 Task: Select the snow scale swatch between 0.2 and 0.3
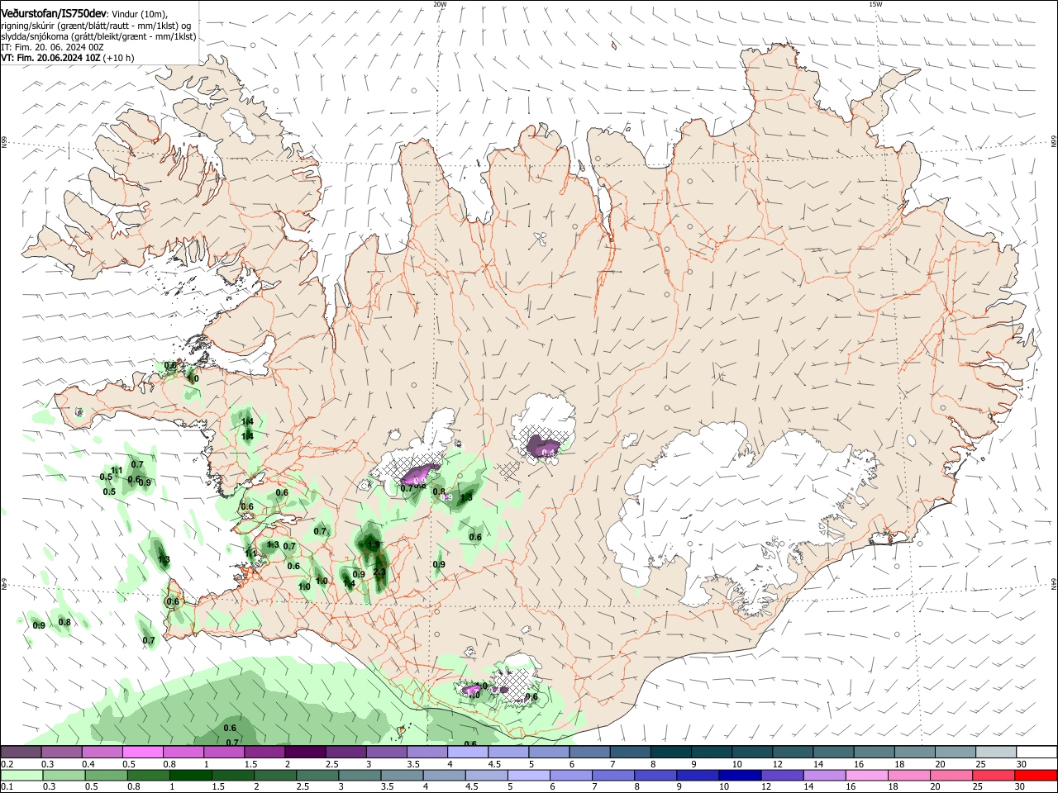(21, 753)
